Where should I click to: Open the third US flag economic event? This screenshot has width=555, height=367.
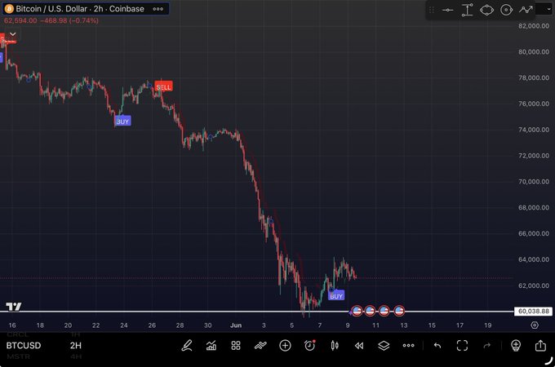coord(384,312)
